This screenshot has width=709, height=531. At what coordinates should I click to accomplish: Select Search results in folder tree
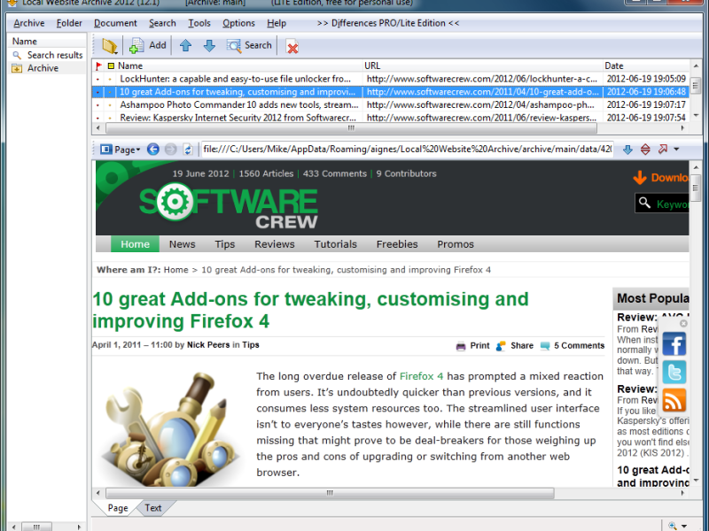55,55
